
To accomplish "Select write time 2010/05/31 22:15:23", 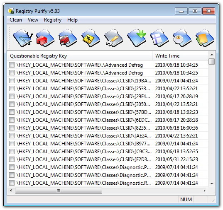I will [176, 159].
